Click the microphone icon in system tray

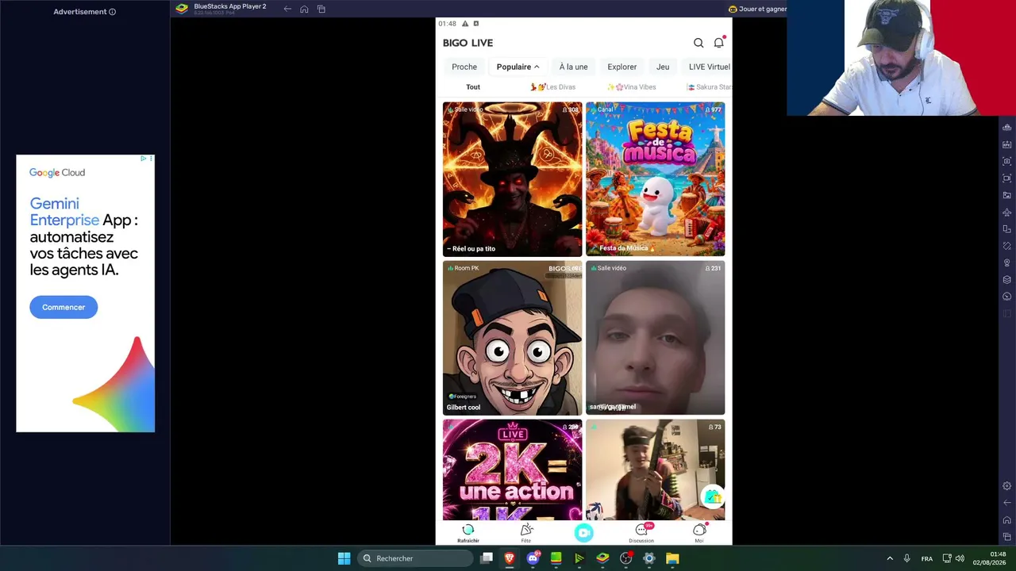click(906, 558)
